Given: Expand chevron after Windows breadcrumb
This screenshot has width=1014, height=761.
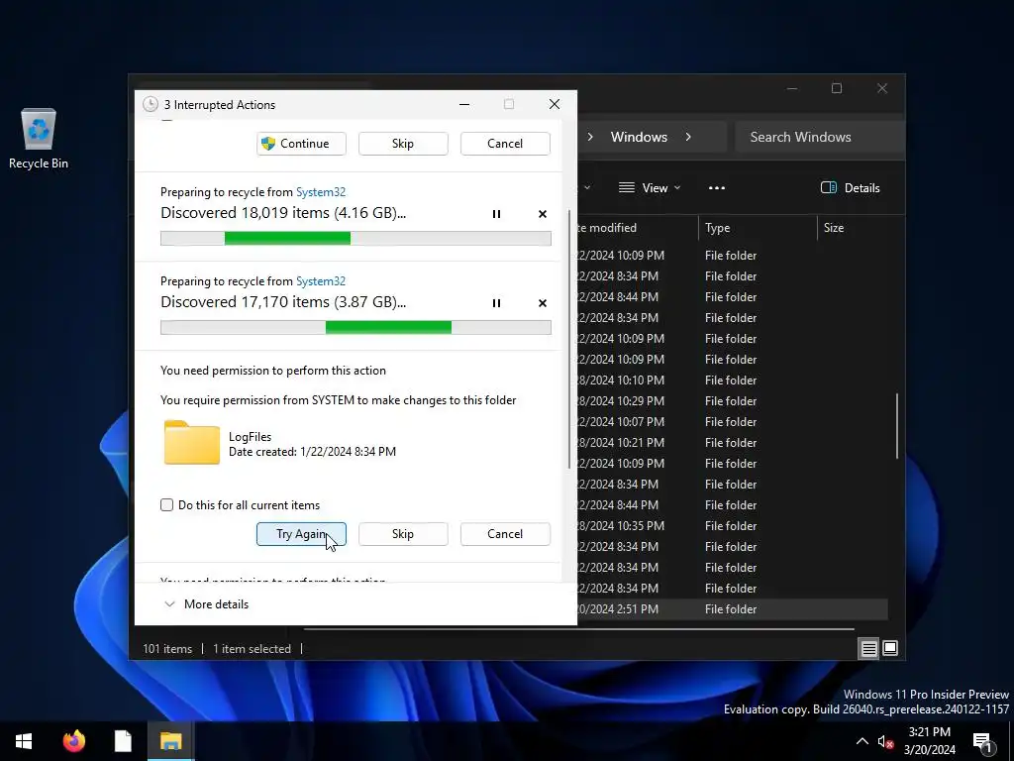Looking at the screenshot, I should click(x=688, y=137).
